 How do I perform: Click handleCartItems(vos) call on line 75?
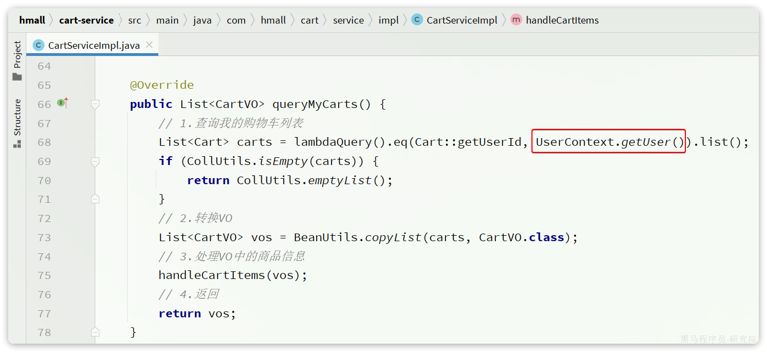click(233, 276)
